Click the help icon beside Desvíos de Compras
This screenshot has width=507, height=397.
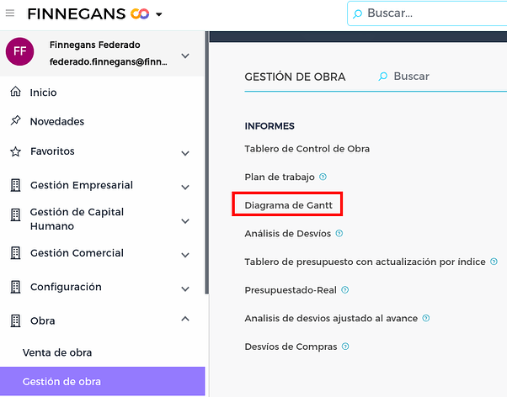(x=346, y=347)
